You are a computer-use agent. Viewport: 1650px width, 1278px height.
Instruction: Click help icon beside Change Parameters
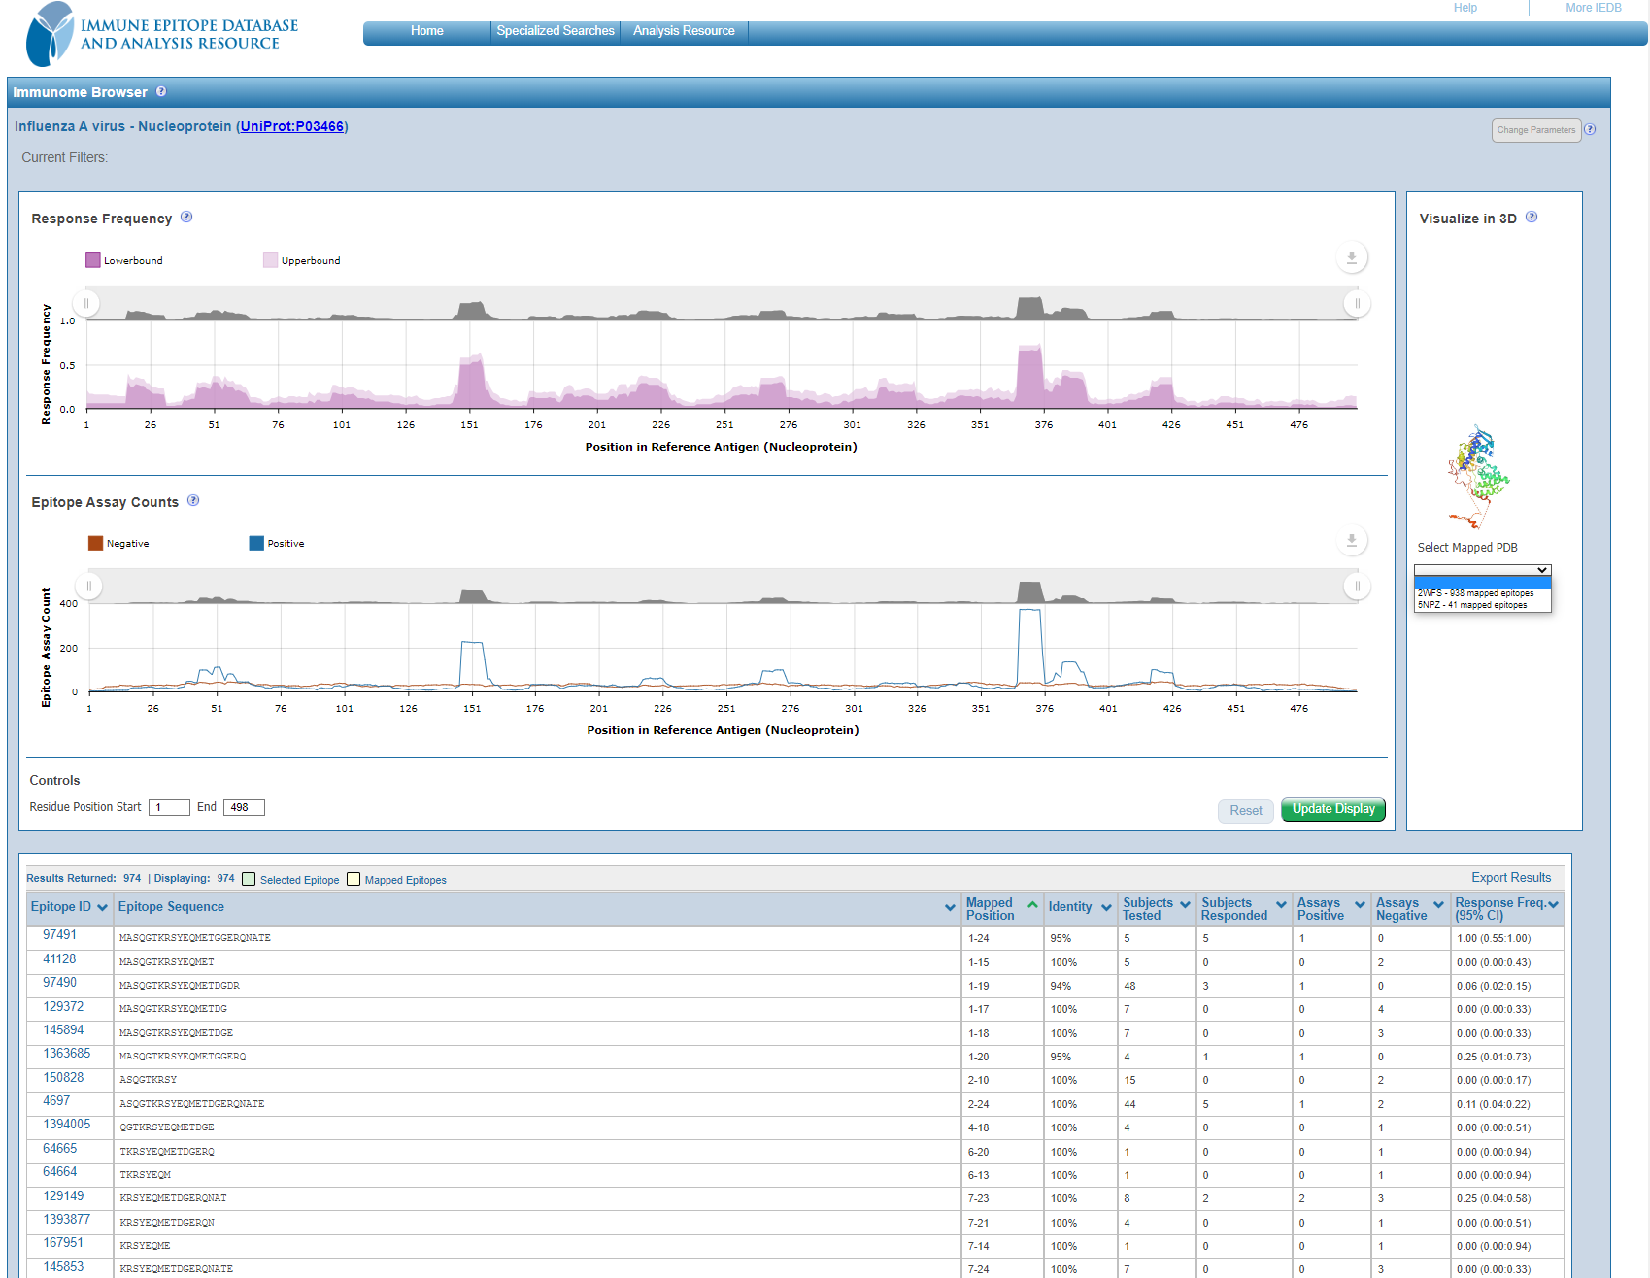point(1590,129)
